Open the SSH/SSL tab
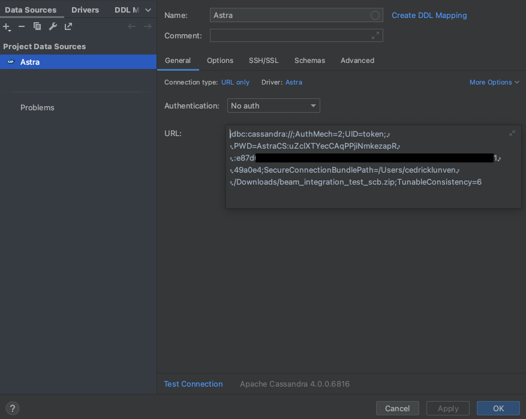This screenshot has height=419, width=526. [x=264, y=61]
